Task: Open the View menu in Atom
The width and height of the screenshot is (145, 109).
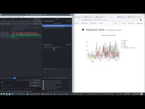Action: click(7, 17)
